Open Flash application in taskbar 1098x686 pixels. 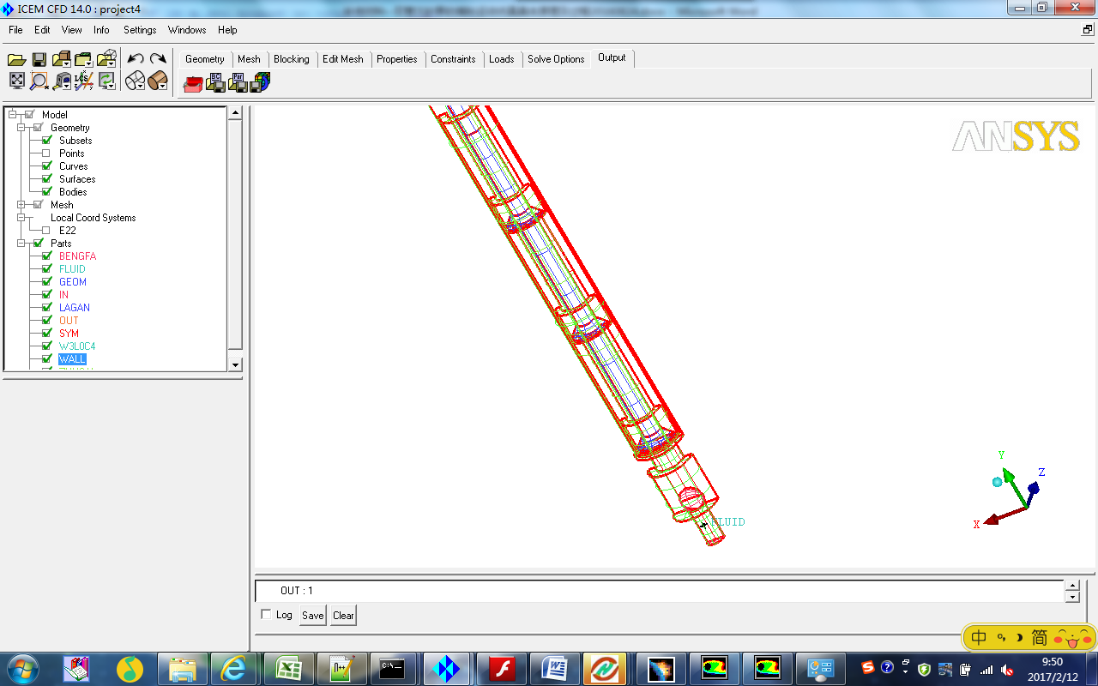tap(501, 669)
